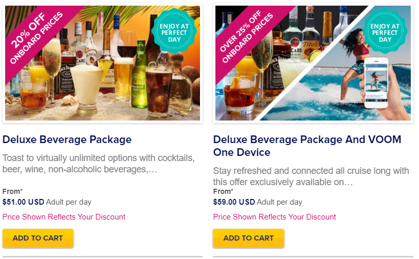Add Deluxe Beverage Package to cart
Image resolution: width=419 pixels, height=259 pixels.
[x=38, y=238]
